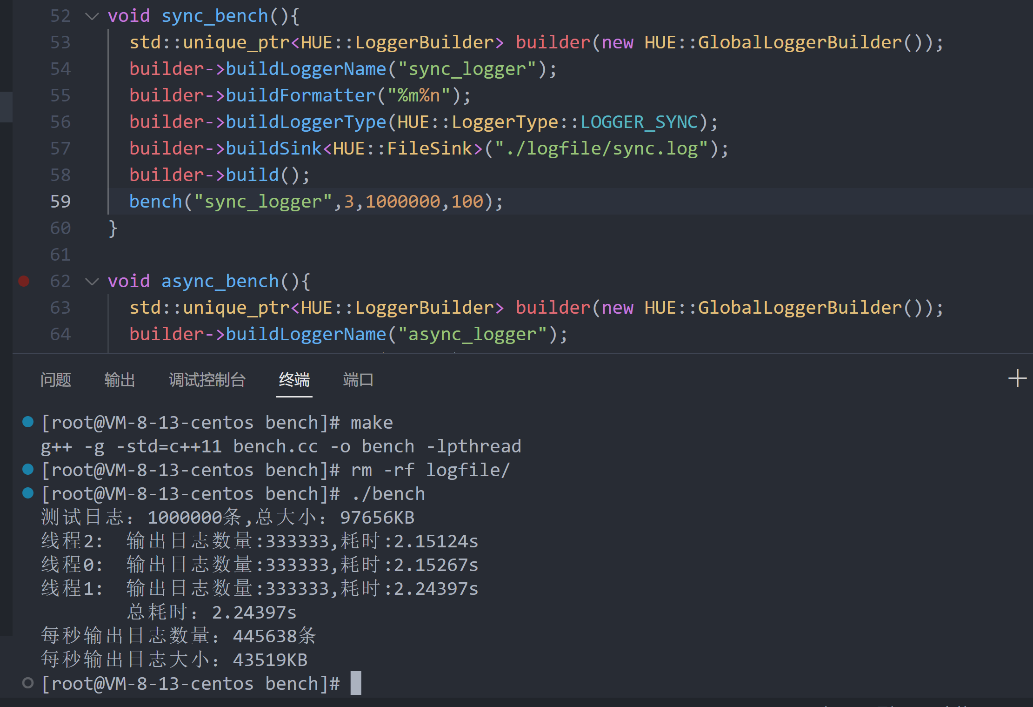Click the blue marker beside make command
The width and height of the screenshot is (1033, 707).
(28, 422)
